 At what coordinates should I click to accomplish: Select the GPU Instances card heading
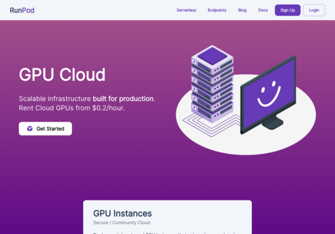[x=122, y=213]
